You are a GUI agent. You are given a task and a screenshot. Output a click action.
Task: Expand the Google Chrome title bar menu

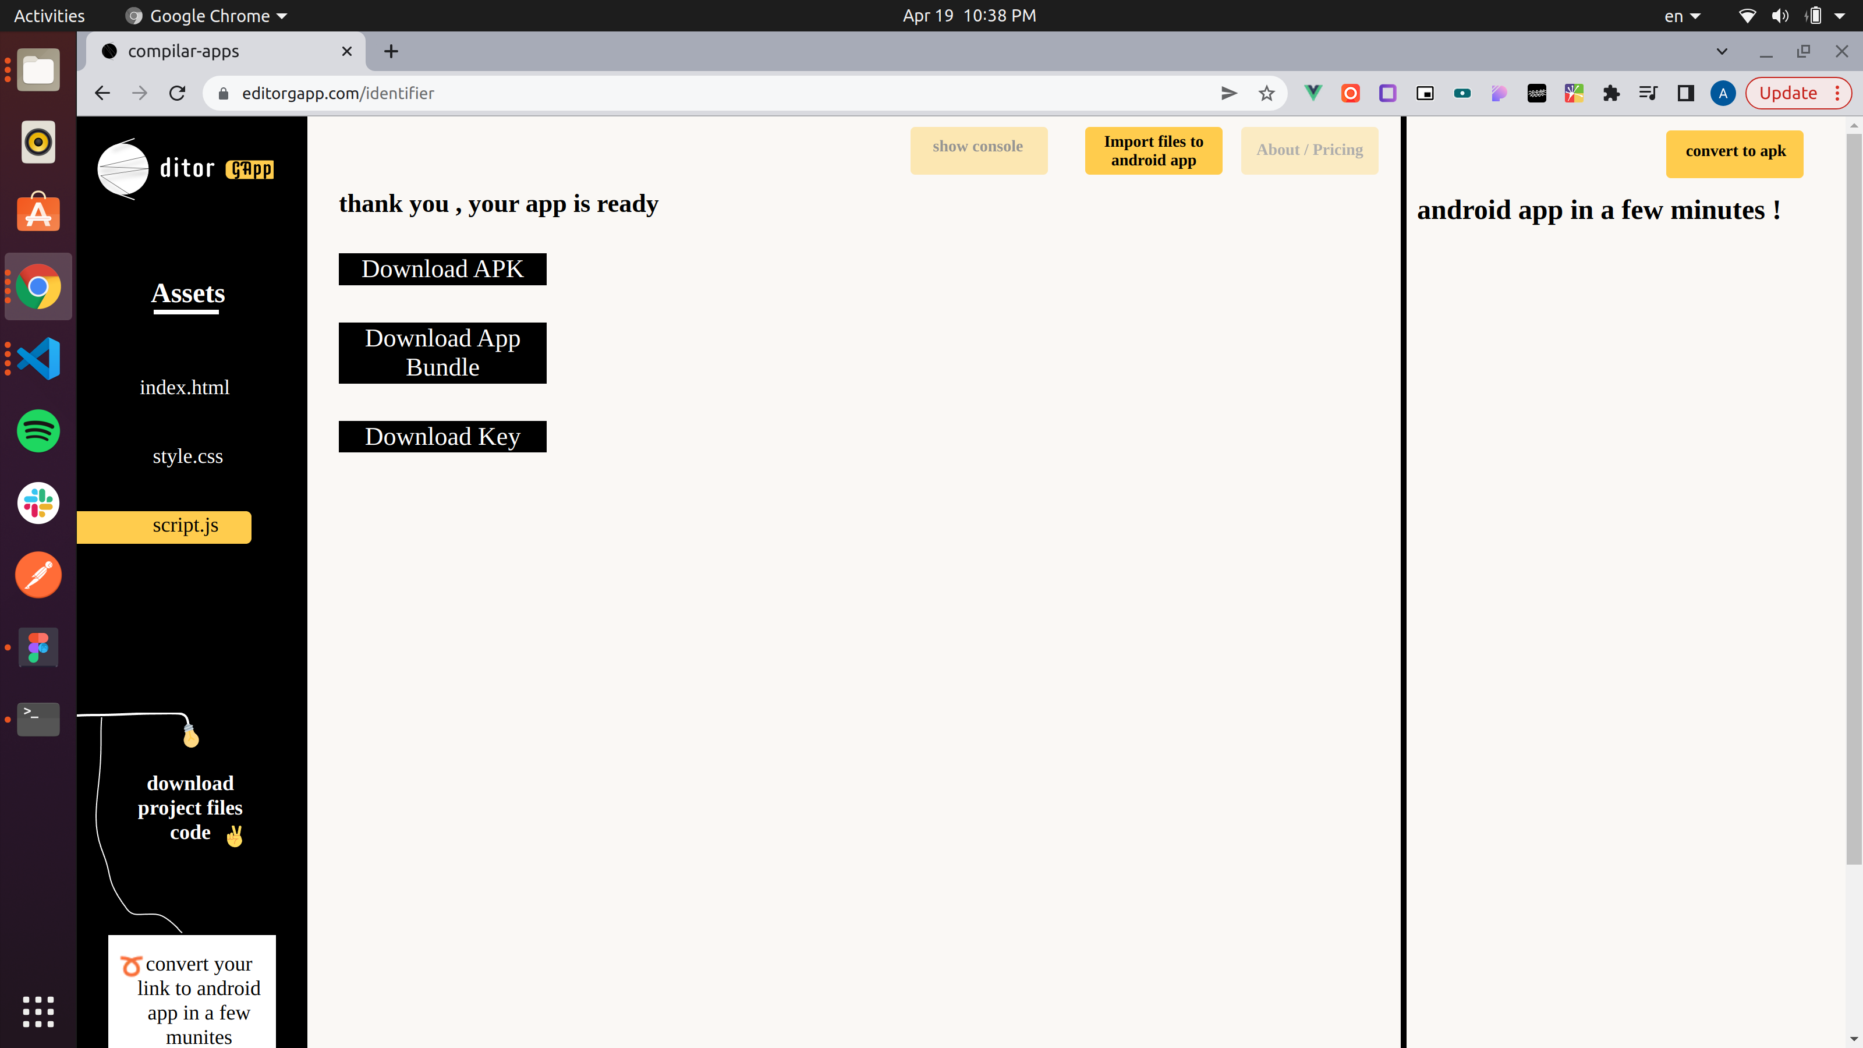(205, 15)
